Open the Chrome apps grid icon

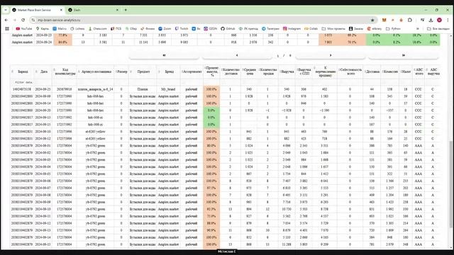pyautogui.click(x=7, y=28)
